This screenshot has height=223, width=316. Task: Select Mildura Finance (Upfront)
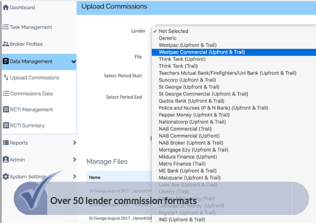[188, 157]
